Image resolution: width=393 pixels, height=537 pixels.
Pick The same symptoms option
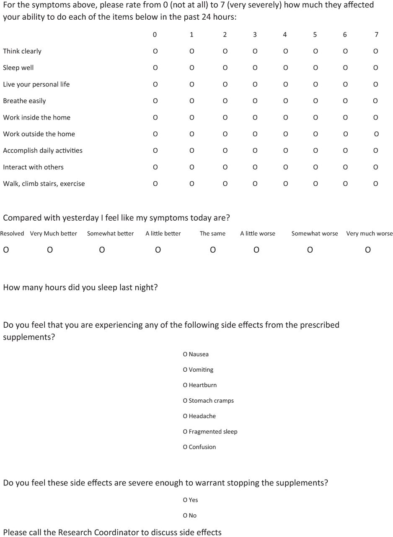pos(213,250)
